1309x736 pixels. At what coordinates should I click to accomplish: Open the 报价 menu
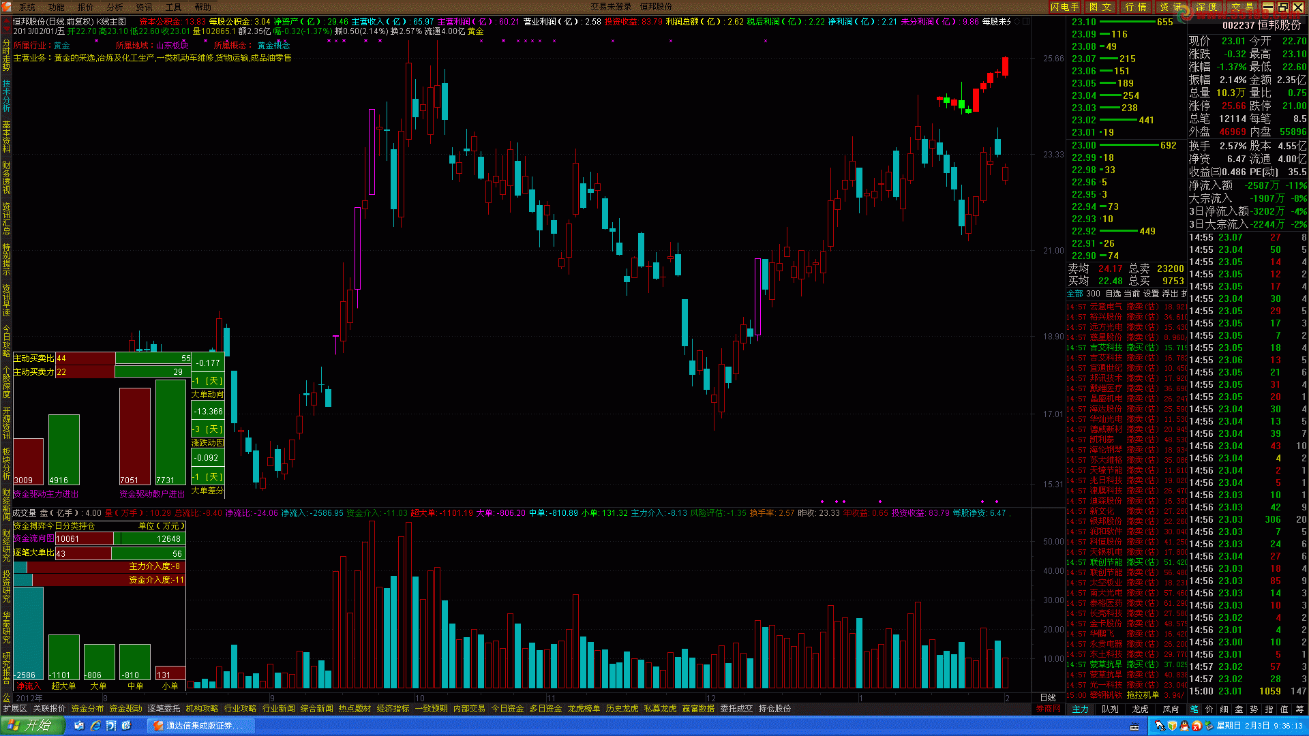point(85,7)
